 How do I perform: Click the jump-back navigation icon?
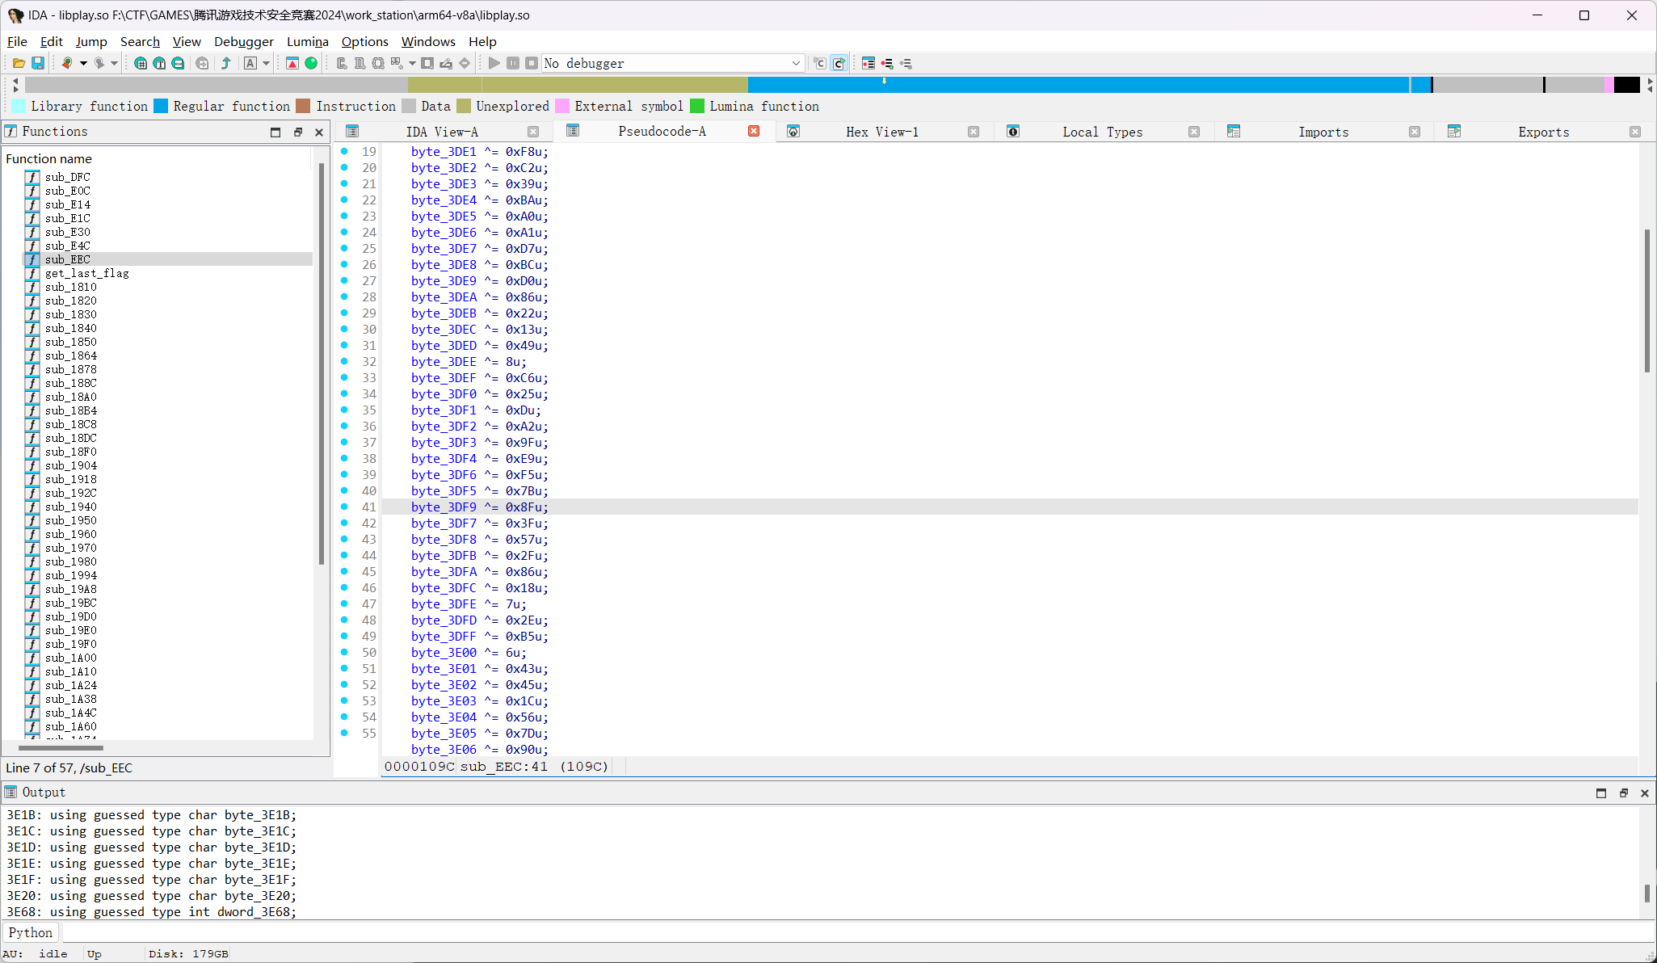[68, 63]
